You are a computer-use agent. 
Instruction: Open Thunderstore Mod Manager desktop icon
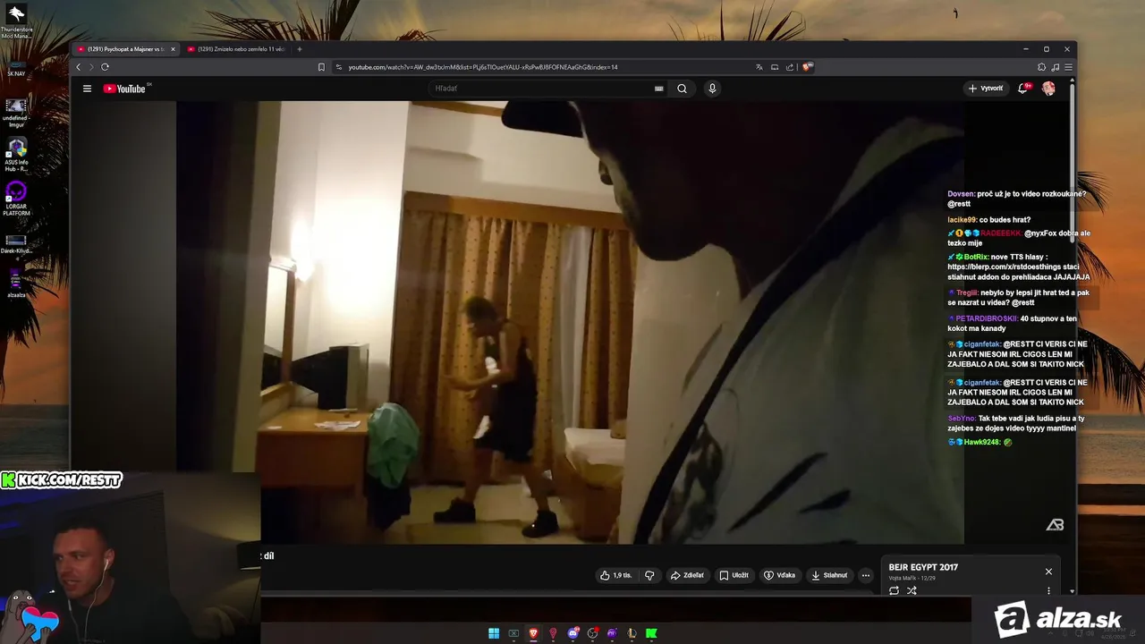tap(16, 21)
